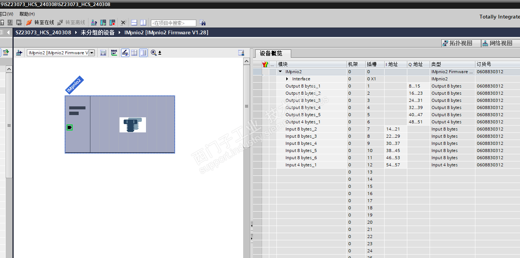Click the show address labels icon
Image resolution: width=520 pixels, height=258 pixels.
[103, 53]
